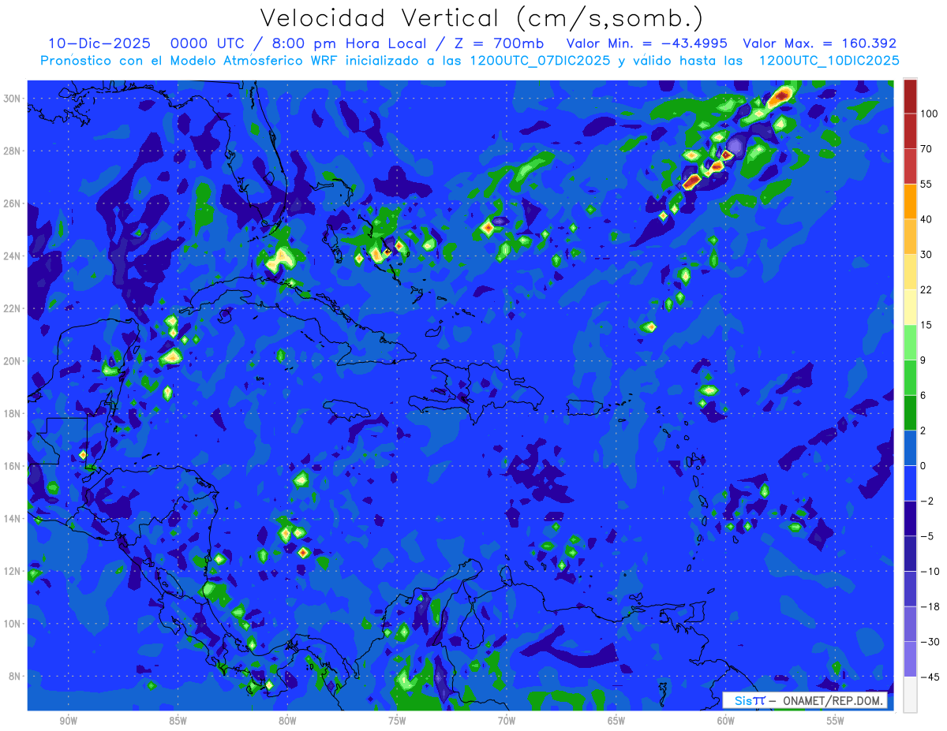
Task: Click the latitude label "30N"
Action: point(13,99)
